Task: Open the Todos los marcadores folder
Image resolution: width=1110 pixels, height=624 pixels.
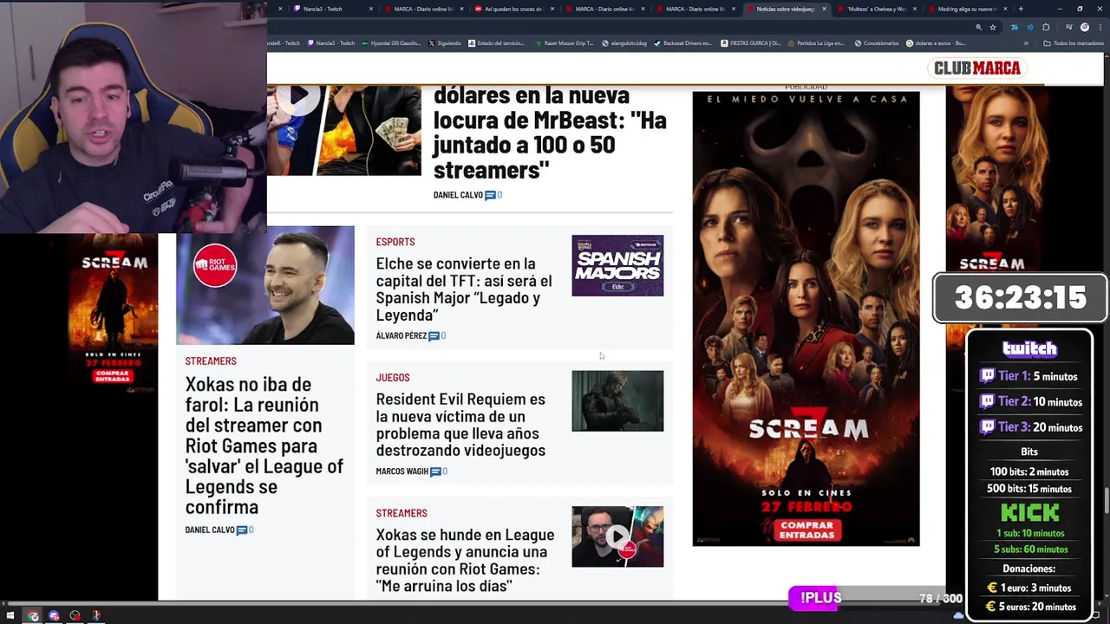Action: pos(1073,43)
